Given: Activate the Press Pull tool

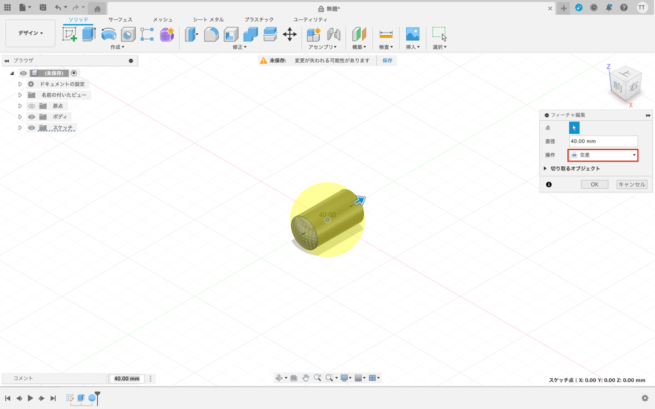Looking at the screenshot, I should pyautogui.click(x=191, y=35).
